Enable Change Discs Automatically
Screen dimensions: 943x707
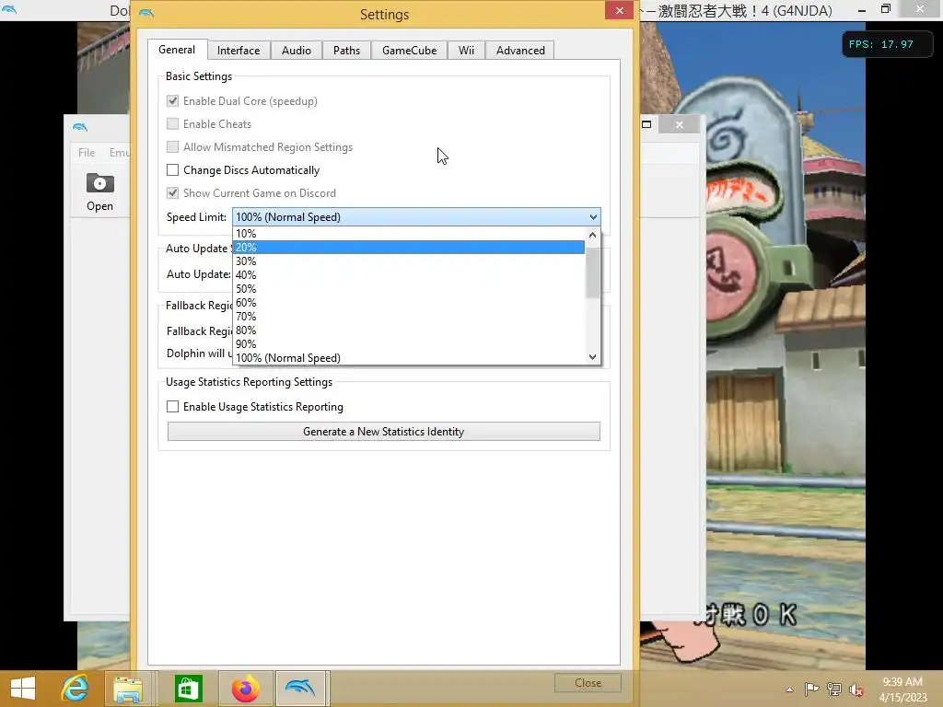172,170
